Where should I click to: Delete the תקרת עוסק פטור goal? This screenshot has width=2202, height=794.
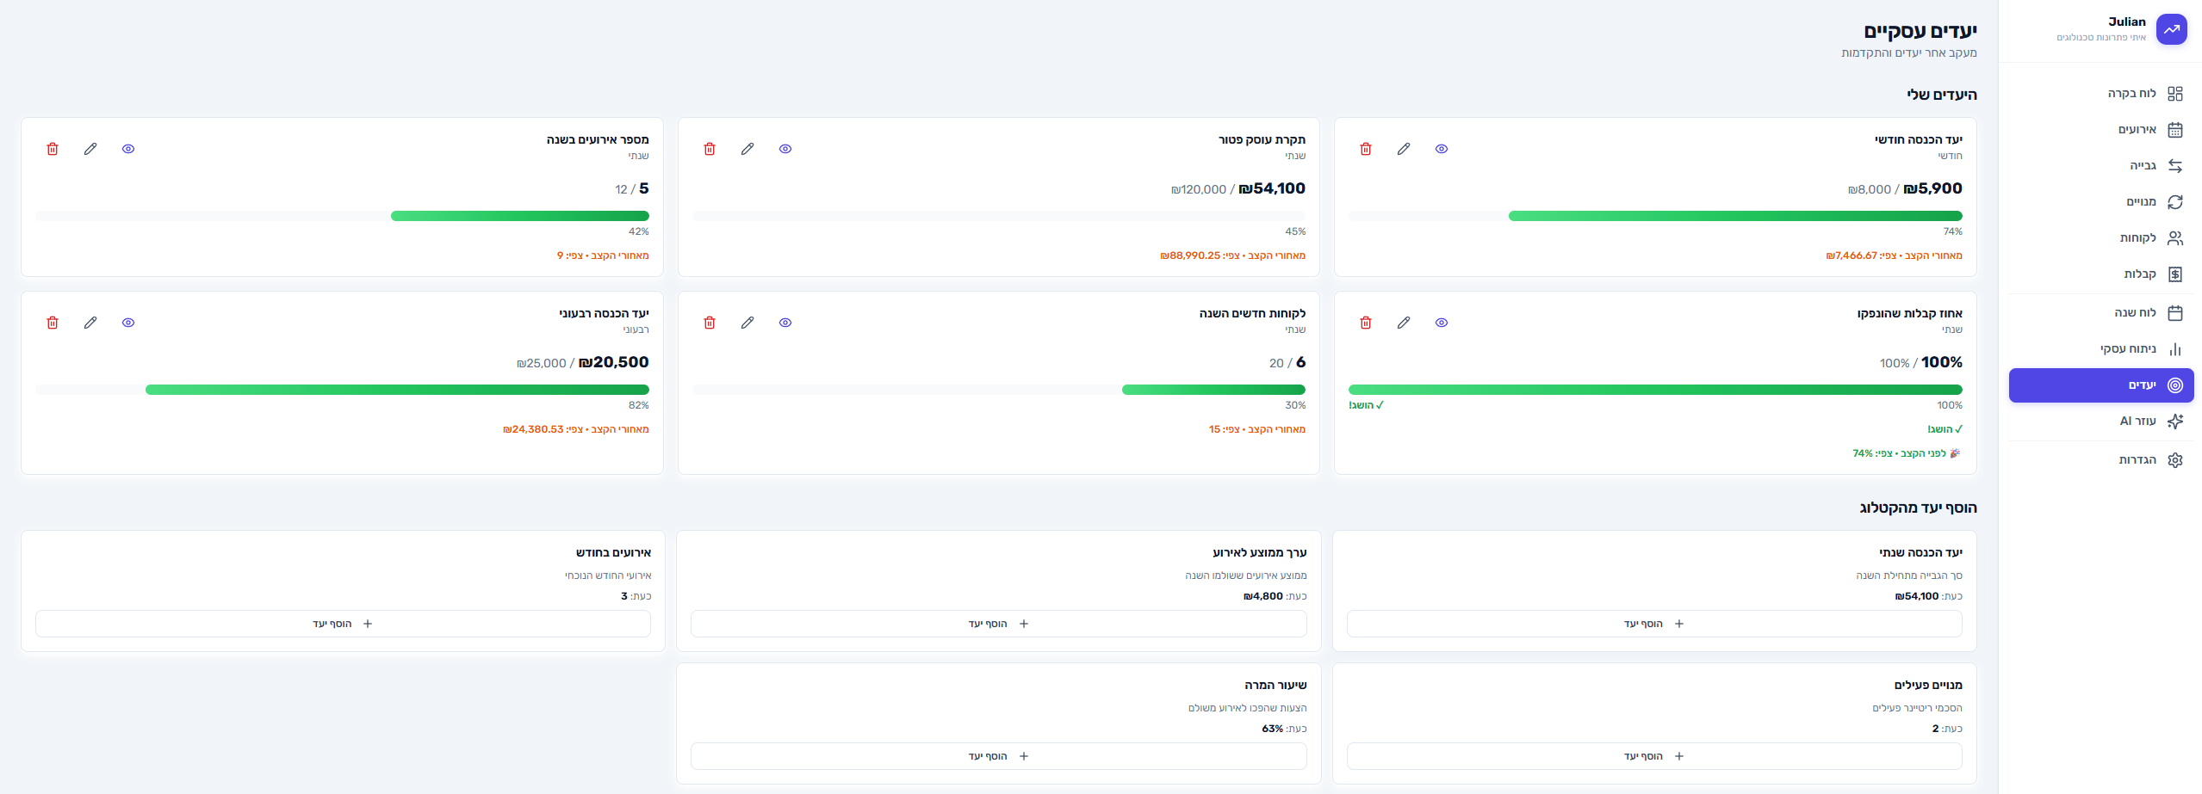click(x=710, y=149)
